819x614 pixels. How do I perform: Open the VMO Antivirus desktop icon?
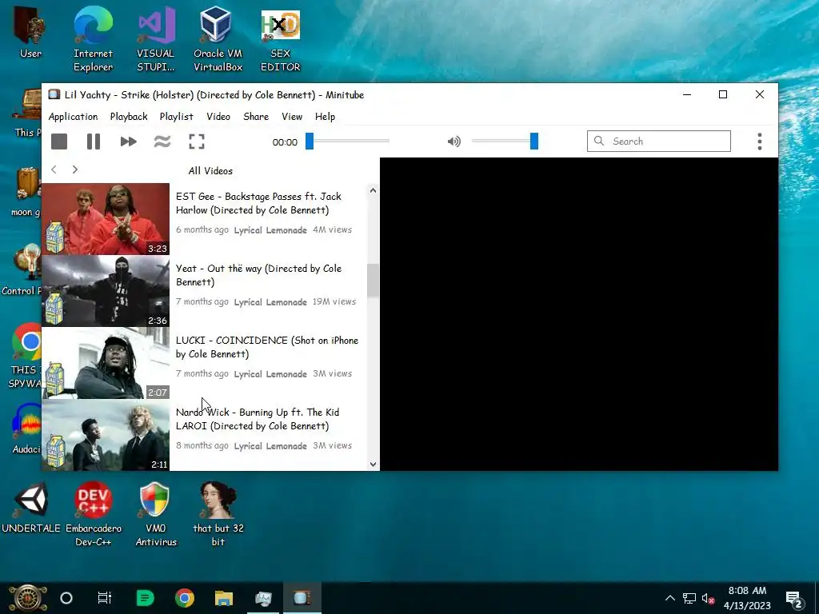pyautogui.click(x=156, y=514)
